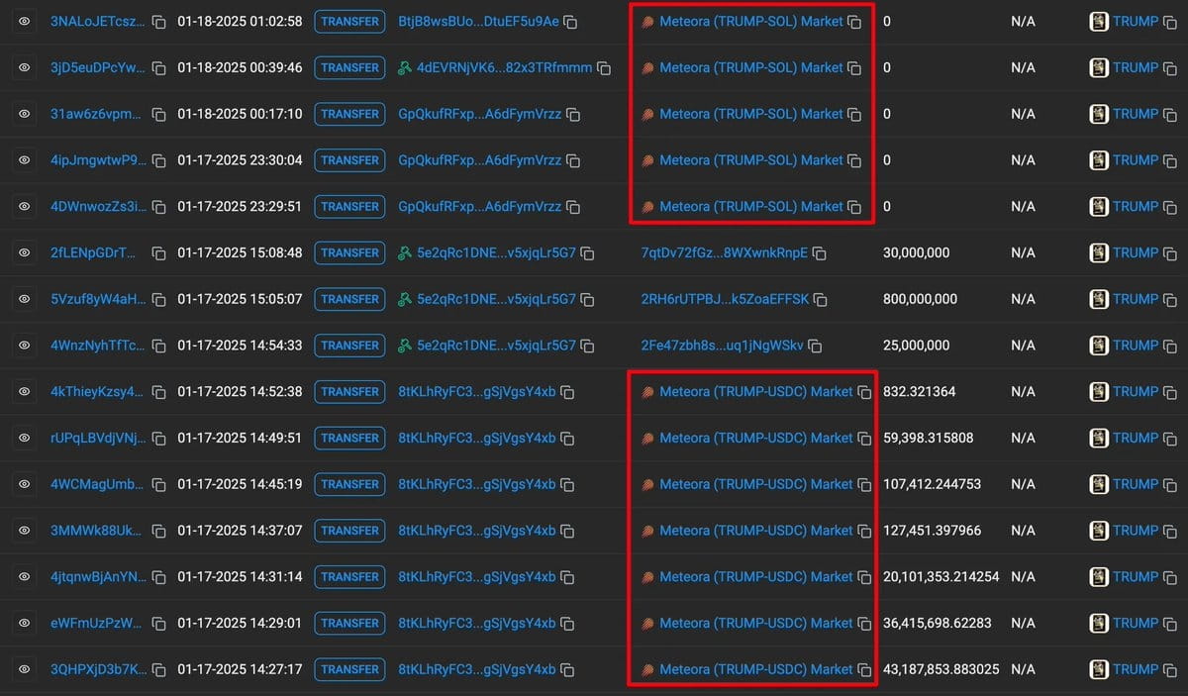Select the amount 800,000,000
Screen dimensions: 1188x696
(920, 299)
